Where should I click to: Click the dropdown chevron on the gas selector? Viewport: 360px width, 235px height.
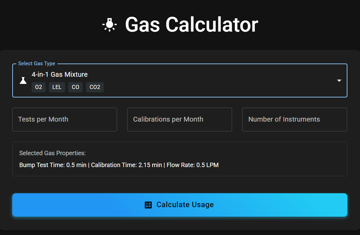click(339, 80)
